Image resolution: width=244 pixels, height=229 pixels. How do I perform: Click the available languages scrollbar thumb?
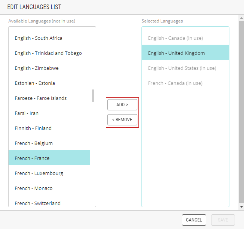tap(93, 96)
